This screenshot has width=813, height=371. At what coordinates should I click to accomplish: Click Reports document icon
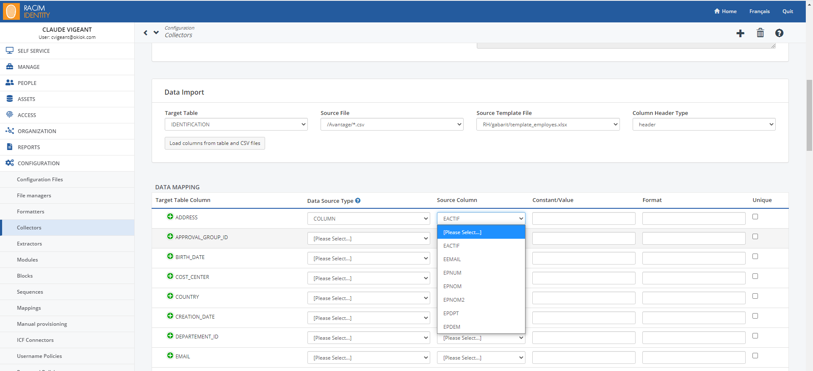coord(10,147)
